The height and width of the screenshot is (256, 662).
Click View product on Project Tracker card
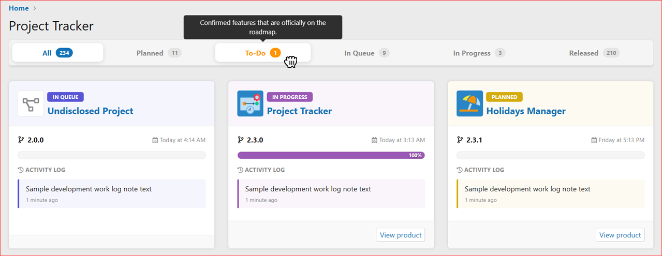point(401,235)
